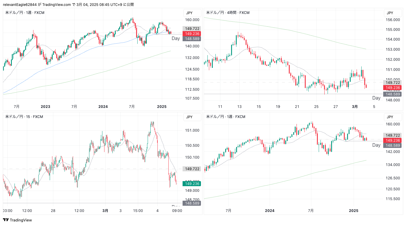Click the 15:00 time axis label

pyautogui.click(x=138, y=211)
